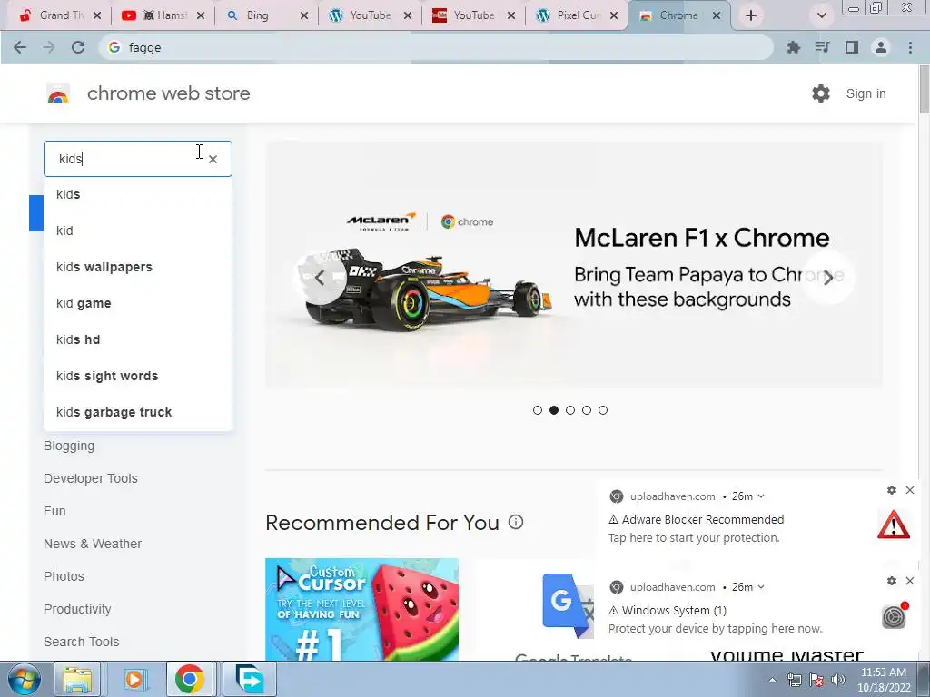
Task: Choose the 'kids garbage truck' suggestion
Action: click(138, 412)
